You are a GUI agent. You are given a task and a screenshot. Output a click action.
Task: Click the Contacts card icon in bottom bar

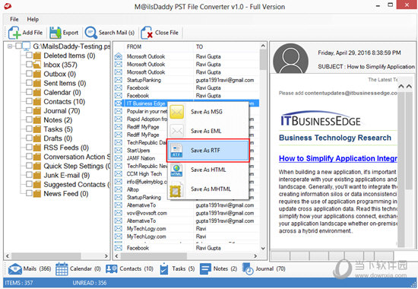(112, 268)
